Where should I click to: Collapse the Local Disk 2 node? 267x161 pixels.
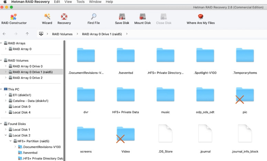coord(6,135)
